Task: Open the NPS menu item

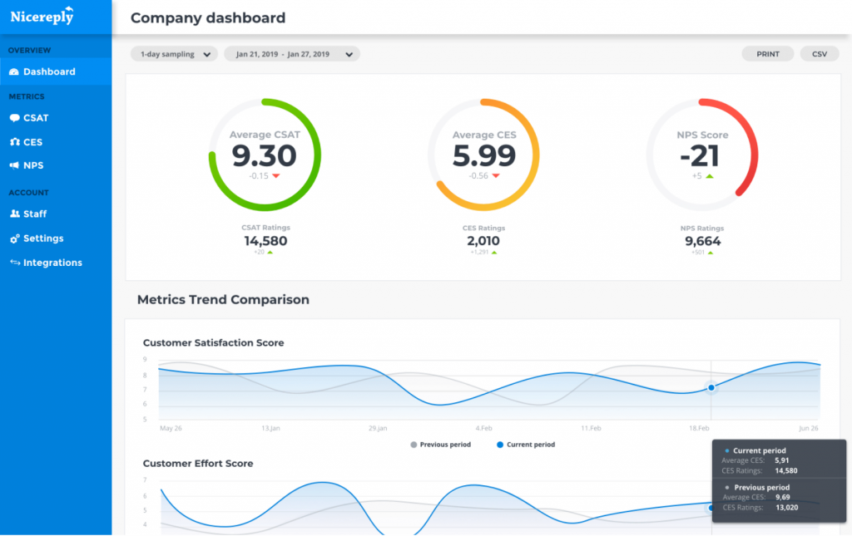Action: pyautogui.click(x=33, y=165)
